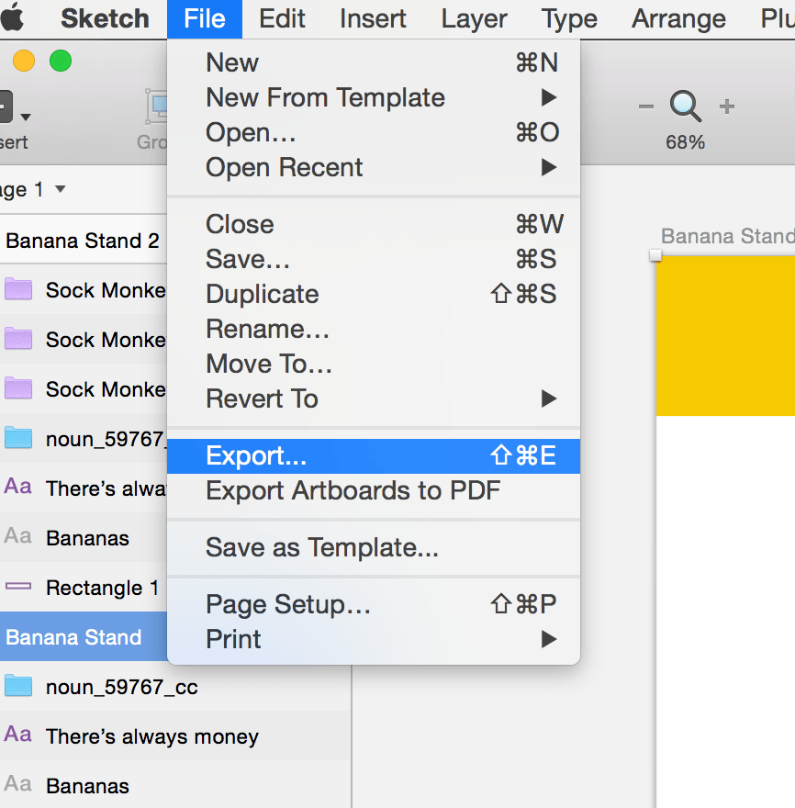Click Aa icon of There's always money
The image size is (795, 808).
18,734
